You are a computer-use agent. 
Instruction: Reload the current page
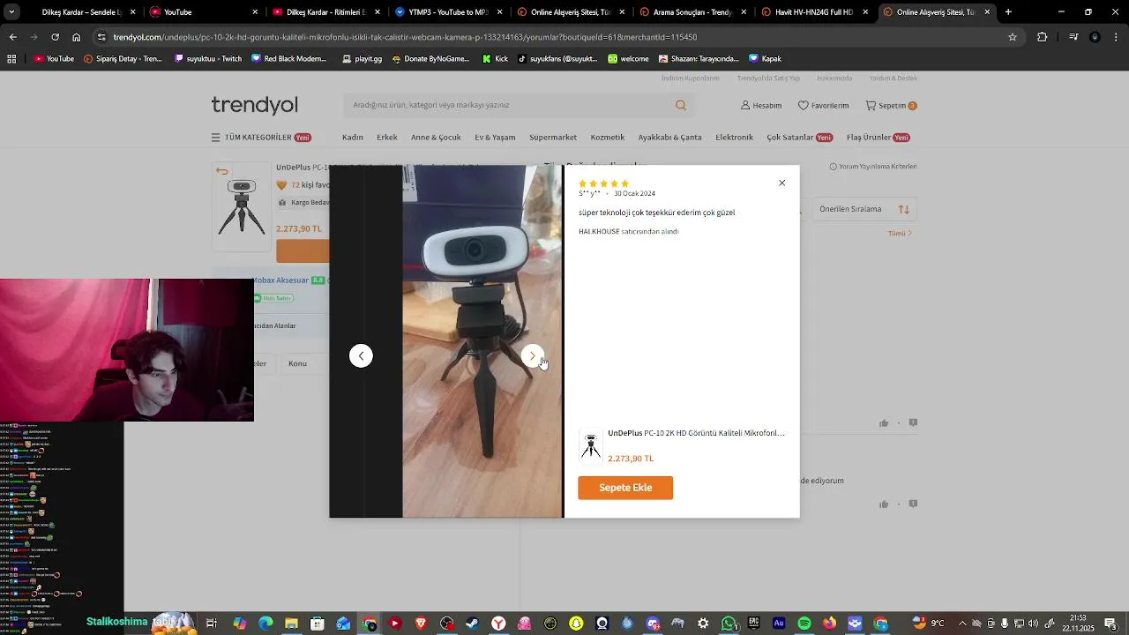point(55,37)
